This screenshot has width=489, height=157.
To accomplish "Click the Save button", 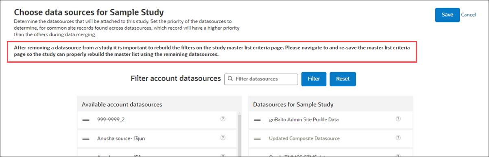I will point(447,15).
